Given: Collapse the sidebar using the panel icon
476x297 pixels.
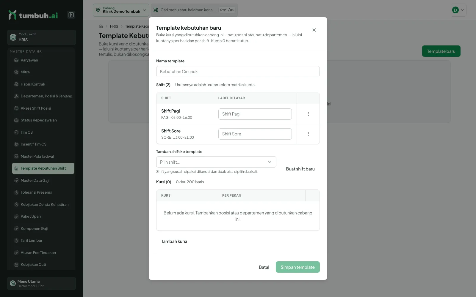Looking at the screenshot, I should (71, 15).
